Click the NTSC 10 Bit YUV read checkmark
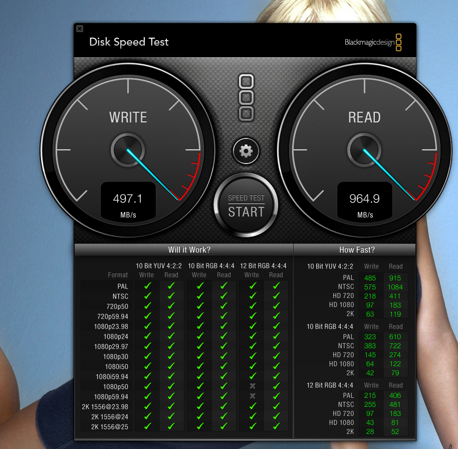The height and width of the screenshot is (449, 458). [171, 295]
